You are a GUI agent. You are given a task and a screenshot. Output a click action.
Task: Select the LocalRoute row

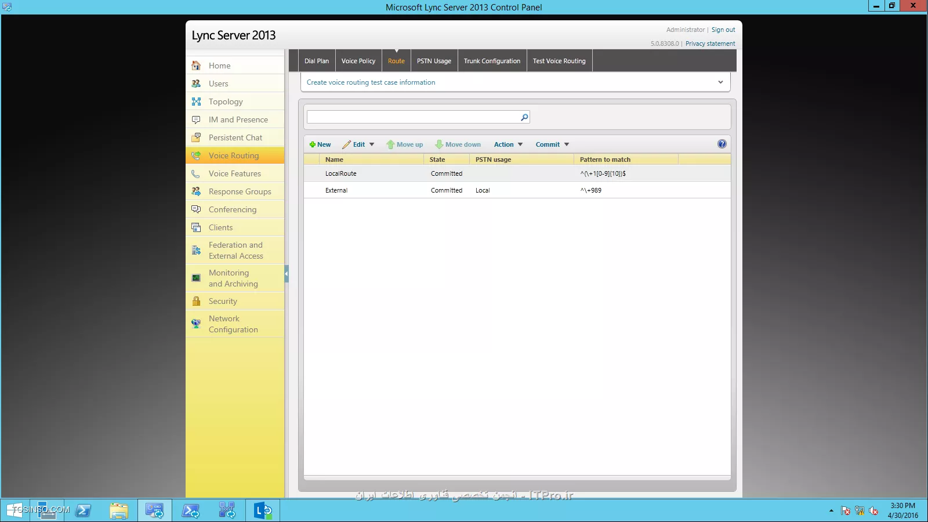[x=517, y=173]
